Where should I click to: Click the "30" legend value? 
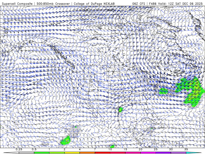(171, 149)
